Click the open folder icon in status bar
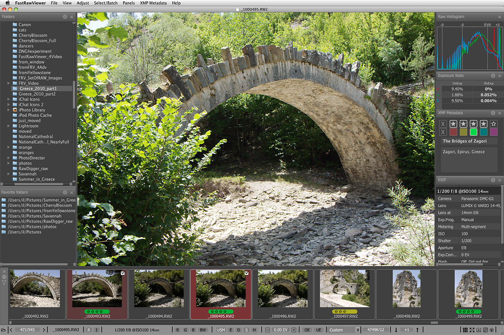Image resolution: width=504 pixels, height=335 pixels. pyautogui.click(x=3, y=330)
